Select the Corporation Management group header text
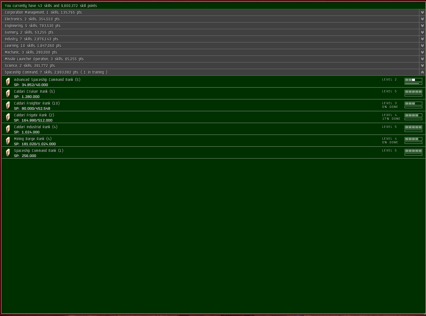The height and width of the screenshot is (316, 426). pyautogui.click(x=44, y=13)
